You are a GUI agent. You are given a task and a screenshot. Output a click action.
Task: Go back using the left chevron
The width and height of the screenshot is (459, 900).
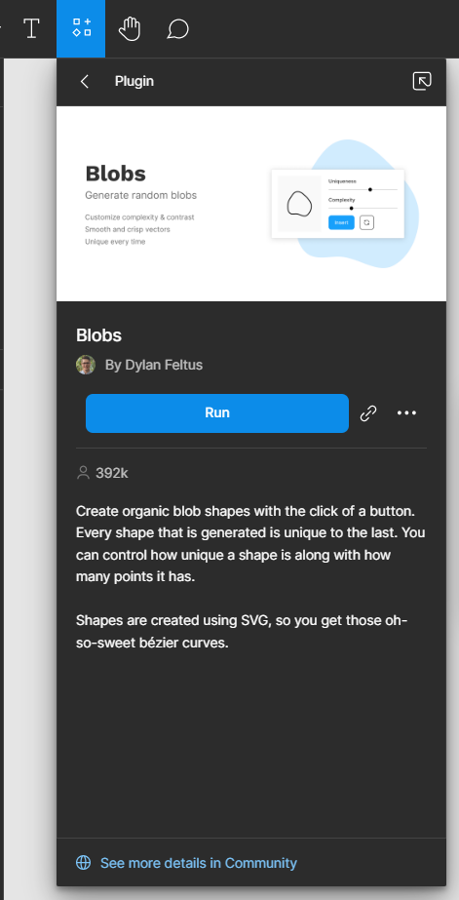[x=85, y=82]
